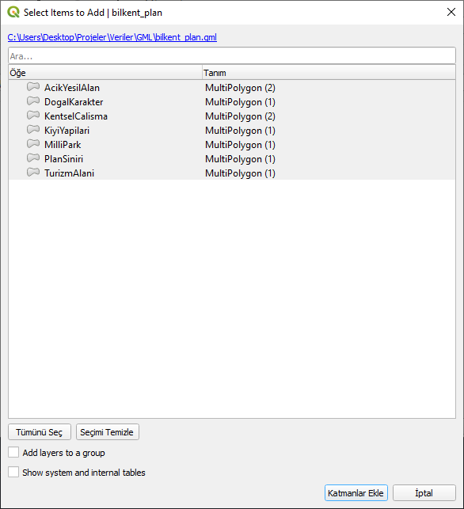
Task: Open the bilkent_plan.gml file path link
Action: 112,37
